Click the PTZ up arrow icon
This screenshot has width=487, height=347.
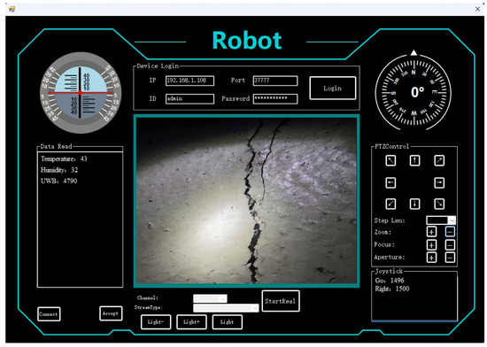point(414,160)
